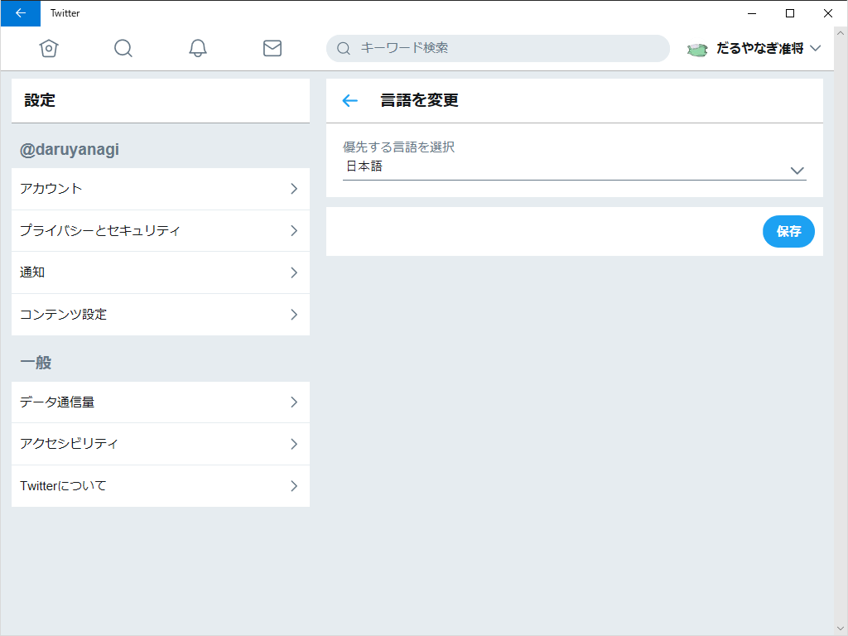The image size is (848, 636).
Task: Save language with the 保存 button
Action: point(788,232)
